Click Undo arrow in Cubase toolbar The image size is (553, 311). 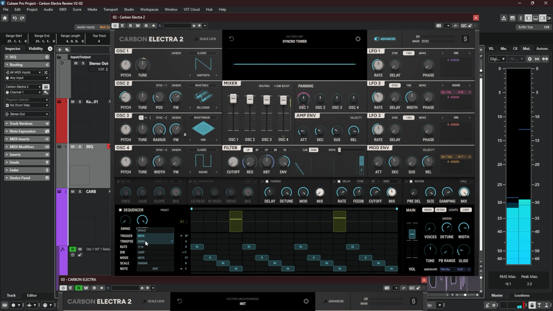pyautogui.click(x=15, y=18)
